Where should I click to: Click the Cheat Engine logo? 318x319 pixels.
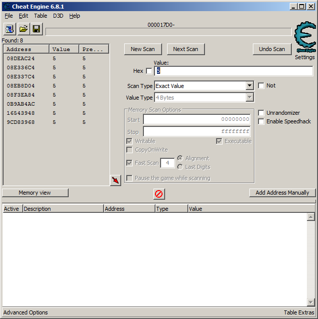click(x=305, y=37)
